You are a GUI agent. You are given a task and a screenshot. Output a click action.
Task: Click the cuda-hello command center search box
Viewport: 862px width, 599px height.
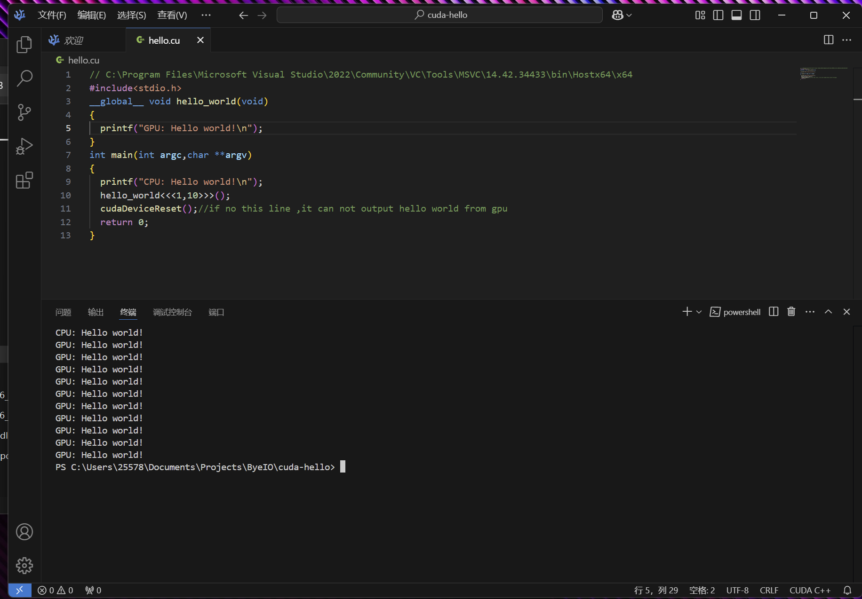(439, 15)
